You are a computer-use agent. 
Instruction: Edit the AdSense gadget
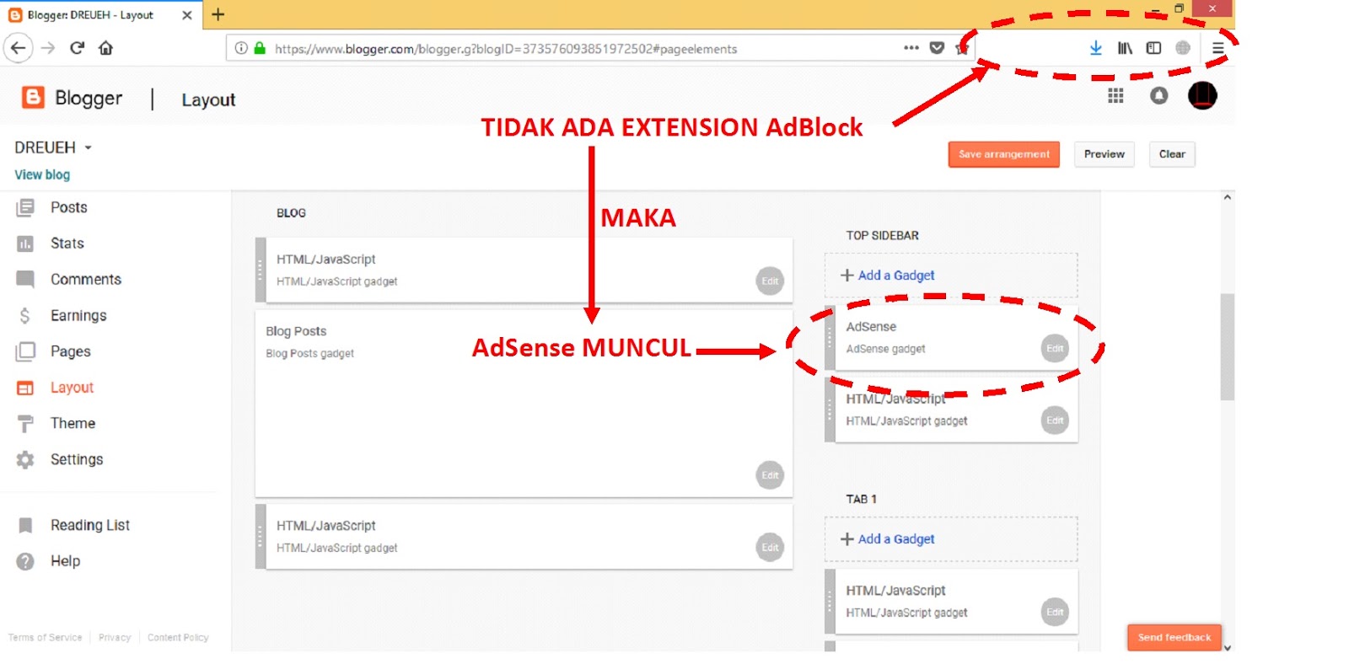click(x=1055, y=348)
